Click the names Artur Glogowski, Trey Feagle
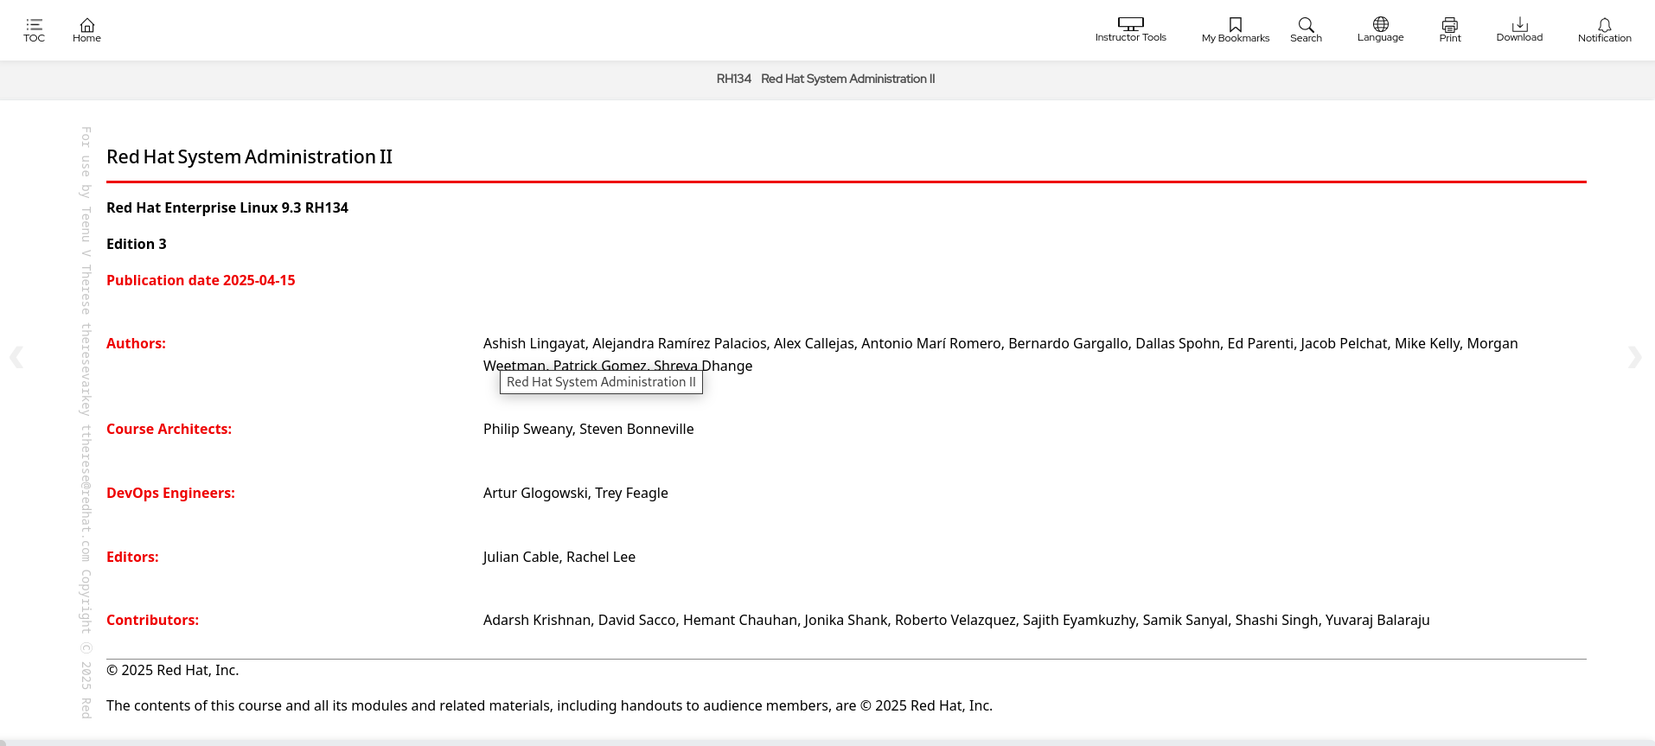Image resolution: width=1655 pixels, height=746 pixels. point(575,493)
